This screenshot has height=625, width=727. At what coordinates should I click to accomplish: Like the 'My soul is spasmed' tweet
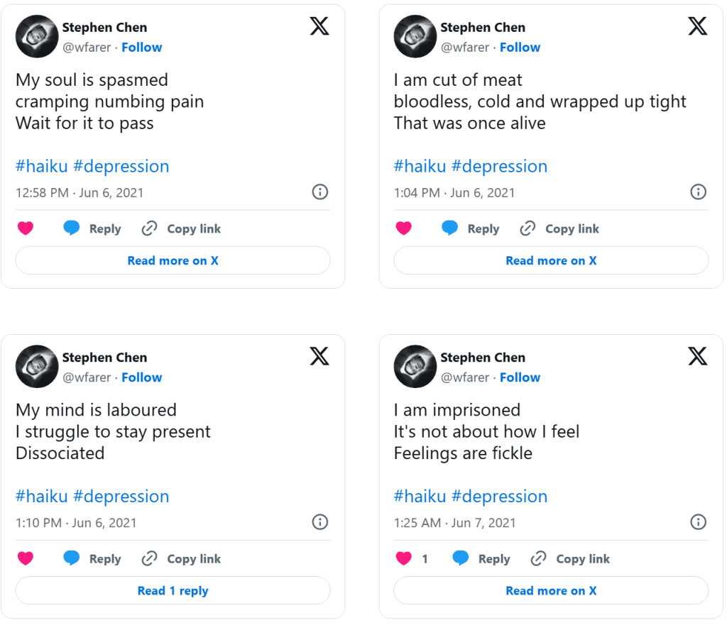pyautogui.click(x=26, y=228)
